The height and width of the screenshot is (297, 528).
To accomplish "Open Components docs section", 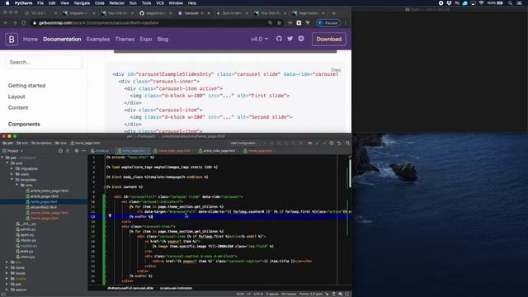I will [x=24, y=125].
